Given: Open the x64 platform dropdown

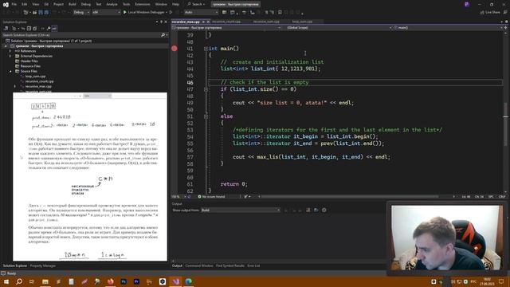Looking at the screenshot, I should point(106,13).
